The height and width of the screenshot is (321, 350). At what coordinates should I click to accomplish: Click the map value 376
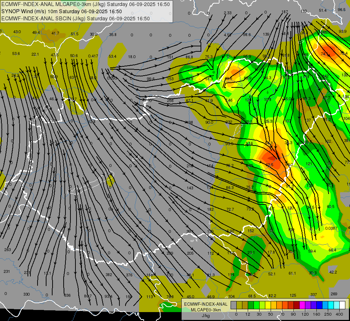point(129,275)
